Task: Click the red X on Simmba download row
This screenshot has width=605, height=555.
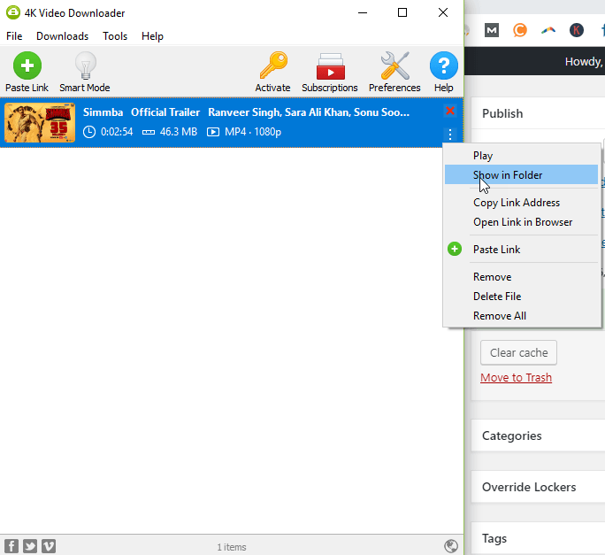Action: [x=450, y=111]
